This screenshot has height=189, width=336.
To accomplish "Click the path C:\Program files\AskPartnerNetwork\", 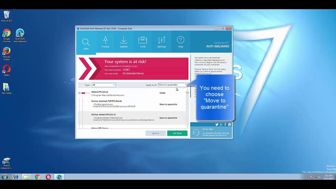I will click(x=108, y=95).
